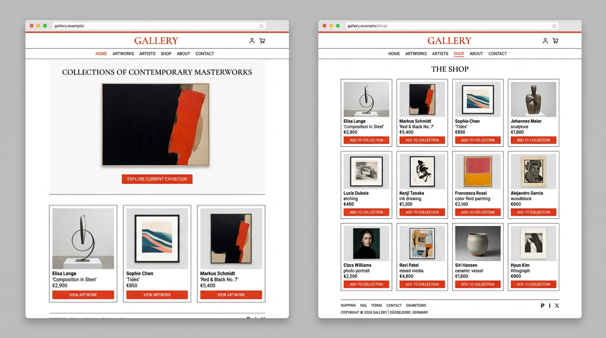Screen dimensions: 606x338
Task: Open the SHIPPING link in the footer
Action: [348, 305]
